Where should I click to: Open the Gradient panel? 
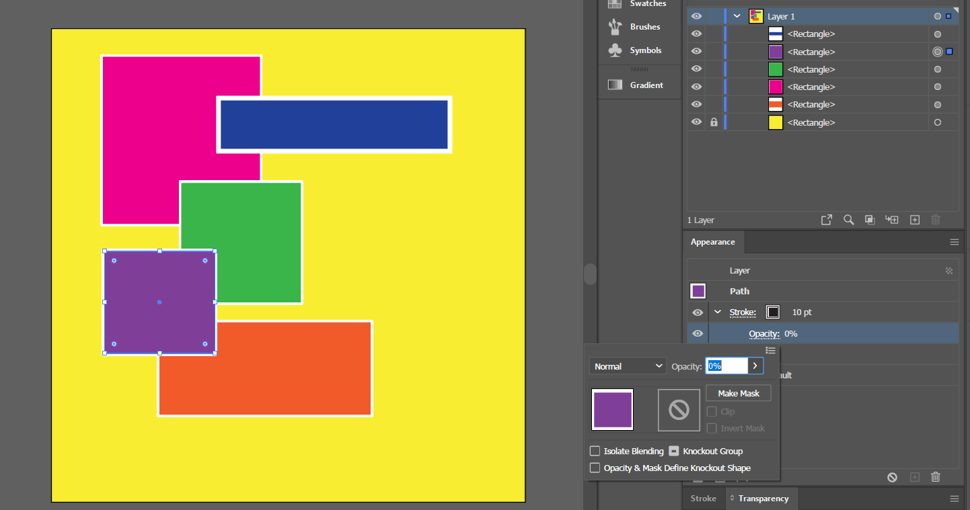[645, 85]
